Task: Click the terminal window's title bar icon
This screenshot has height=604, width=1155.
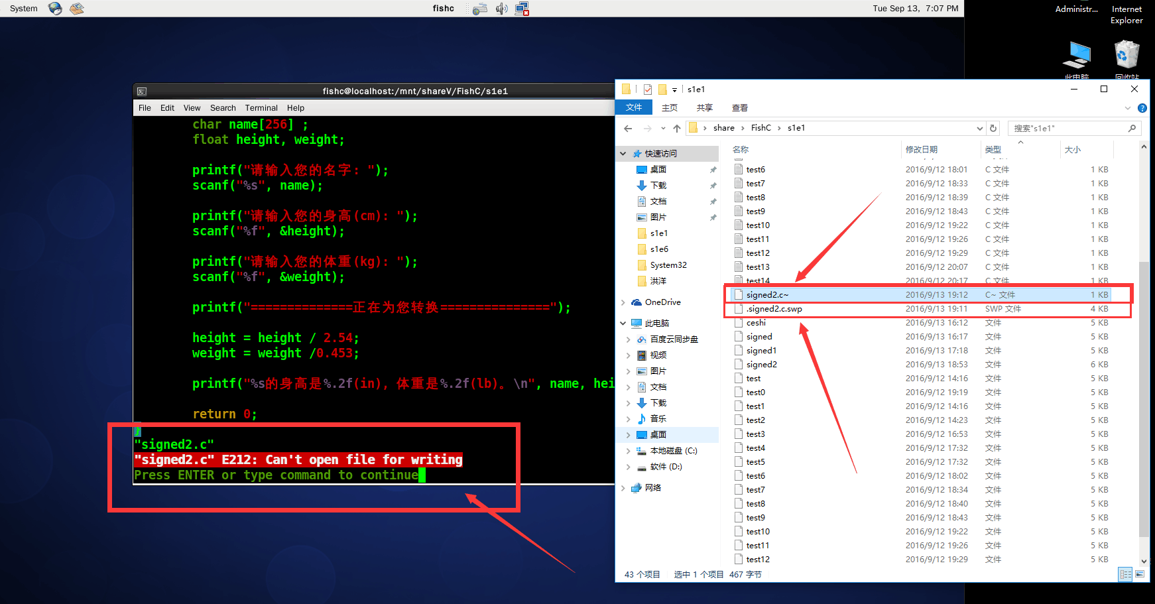Action: click(x=141, y=91)
